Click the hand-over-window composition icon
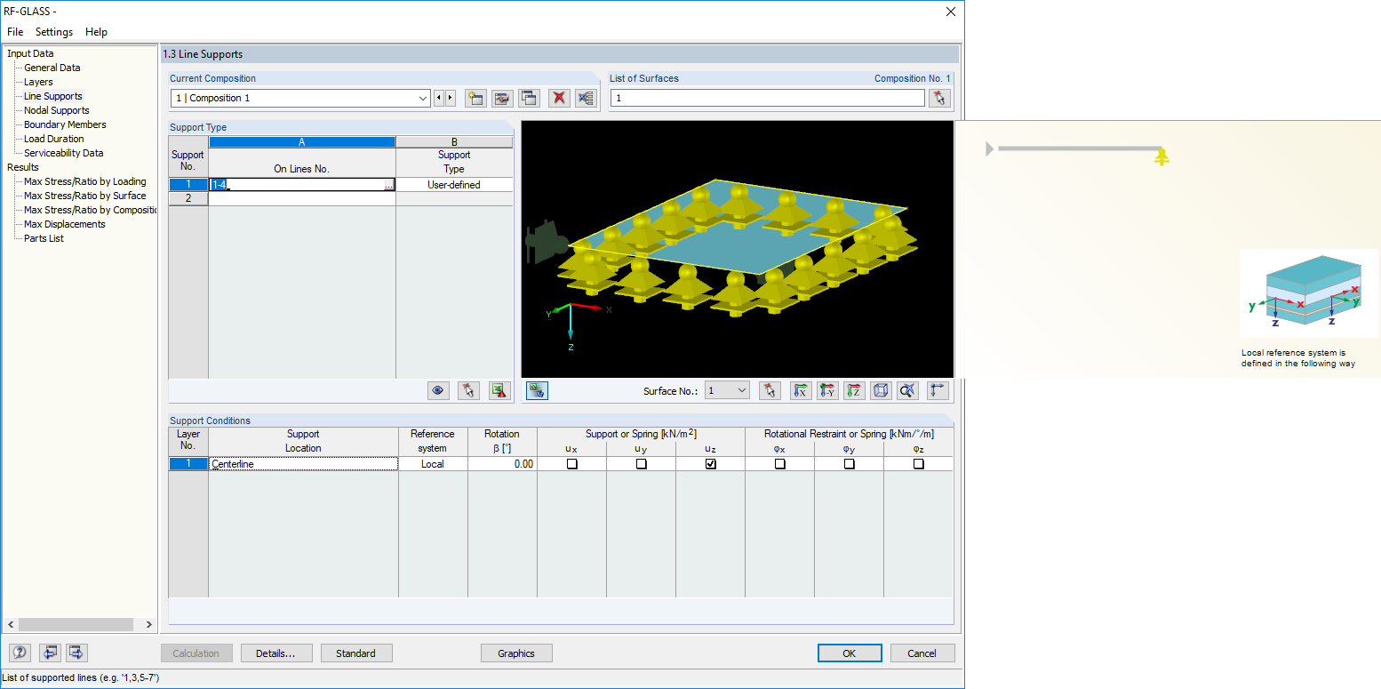Screen dimensions: 1381x689 pyautogui.click(x=503, y=98)
